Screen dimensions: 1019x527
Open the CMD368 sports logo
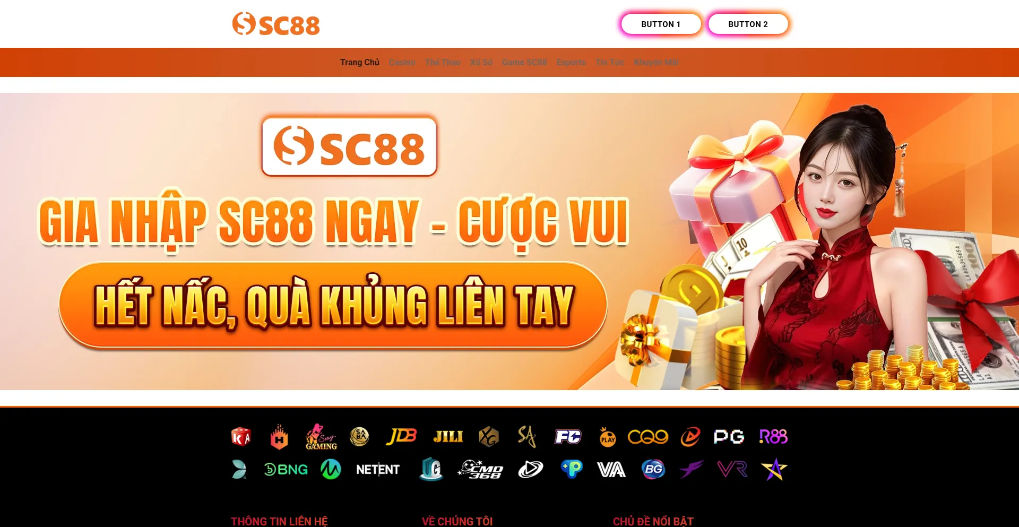[x=480, y=470]
